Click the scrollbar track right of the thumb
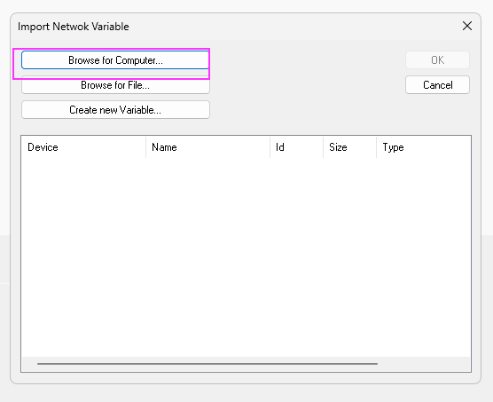The width and height of the screenshot is (493, 402). (423, 364)
